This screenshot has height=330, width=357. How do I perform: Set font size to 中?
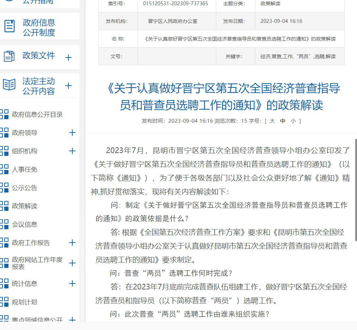[283, 121]
